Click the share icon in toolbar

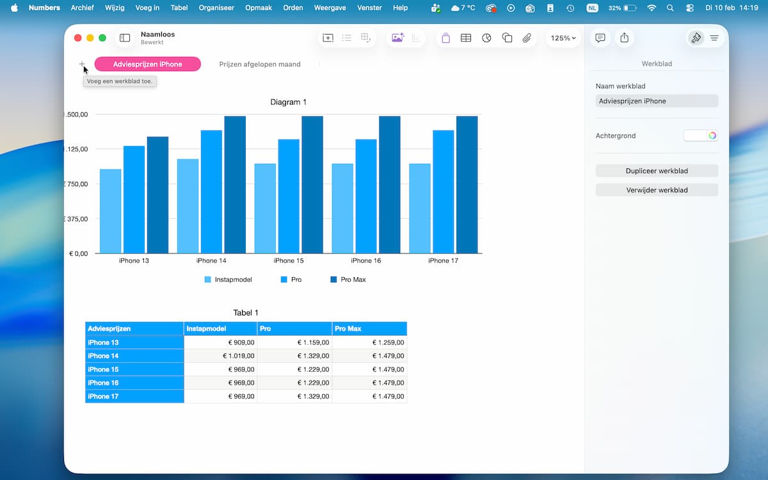coord(624,38)
